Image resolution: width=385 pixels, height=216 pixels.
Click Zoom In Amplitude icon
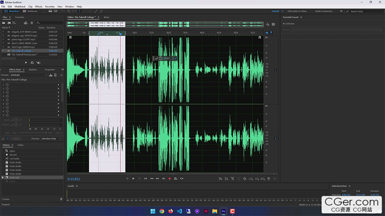(x=220, y=179)
